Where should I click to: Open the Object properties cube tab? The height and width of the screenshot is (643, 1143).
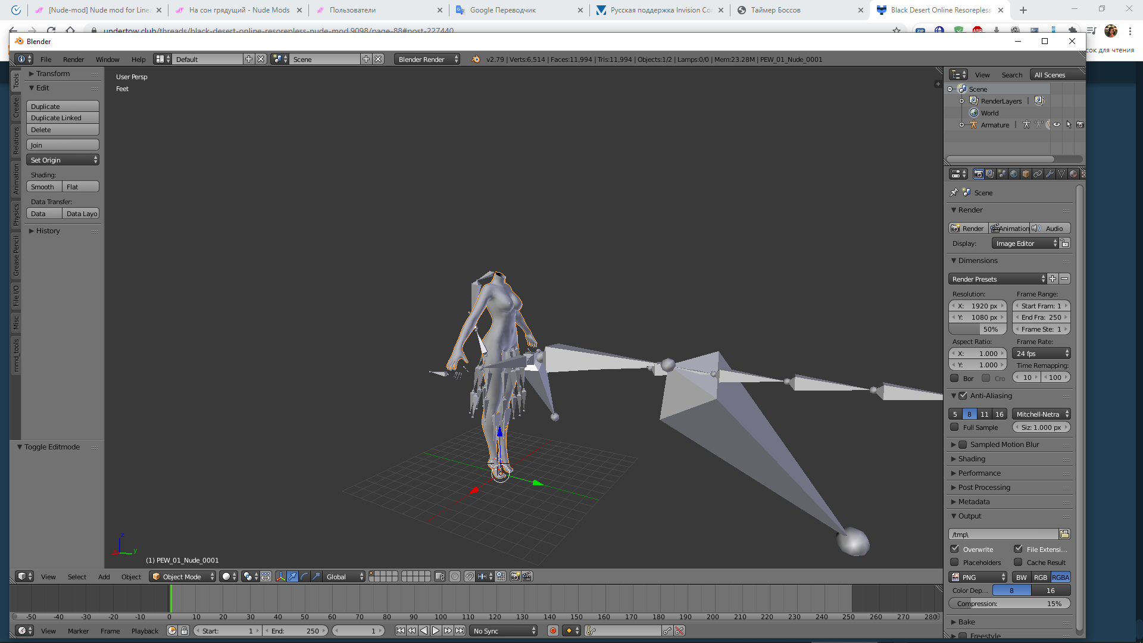click(1026, 174)
